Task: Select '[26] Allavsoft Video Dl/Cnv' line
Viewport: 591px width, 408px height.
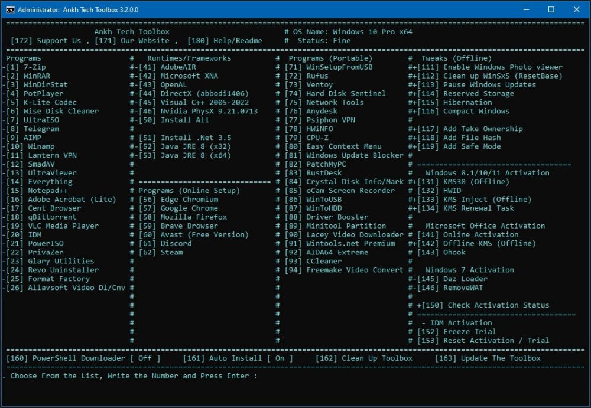Action: click(x=66, y=288)
